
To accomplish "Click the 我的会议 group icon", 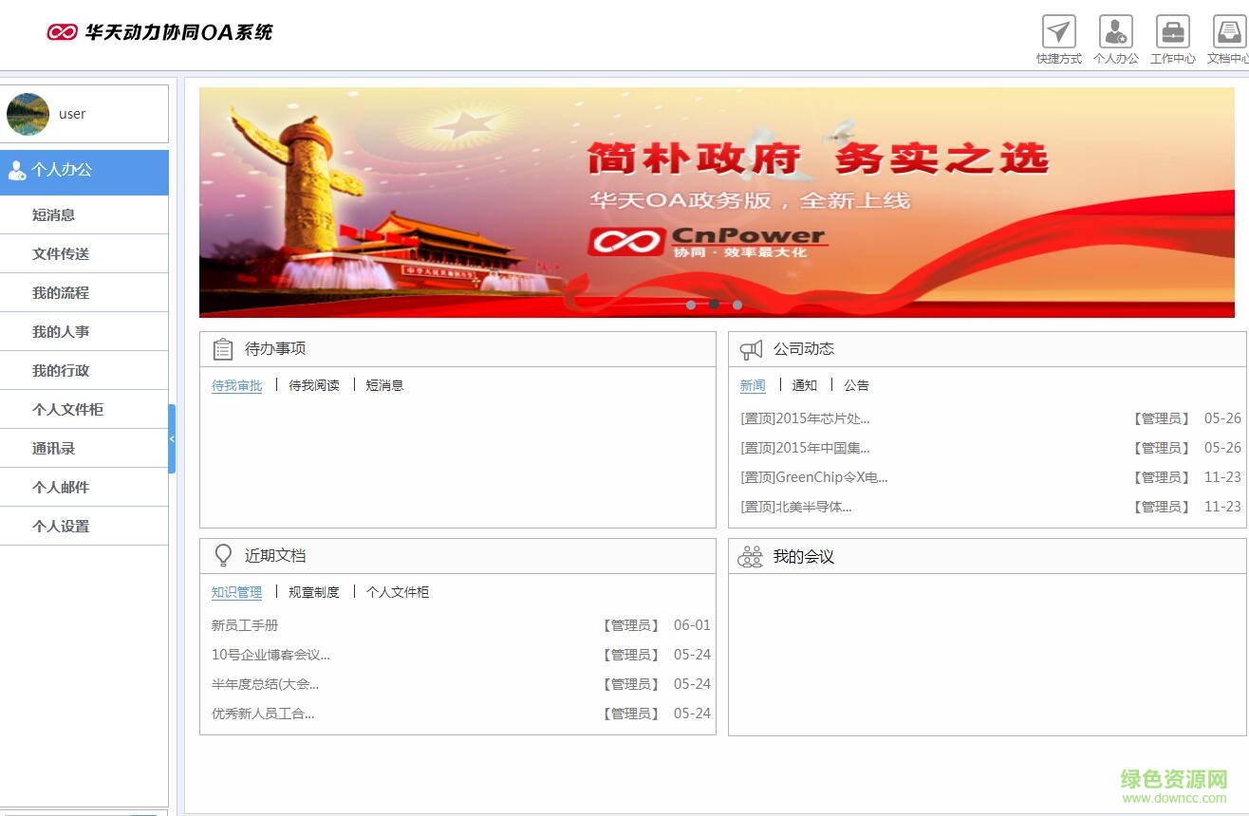I will click(750, 557).
